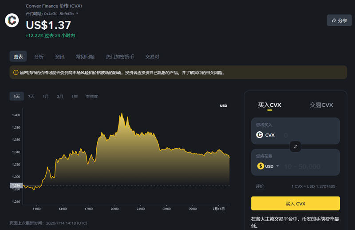Click the 1.286 price marker on chart axis
Image resolution: width=355 pixels, height=230 pixels.
(16, 186)
